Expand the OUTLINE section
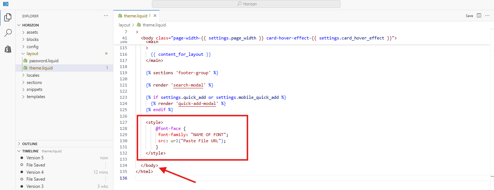This screenshot has width=494, height=190. pyautogui.click(x=29, y=144)
